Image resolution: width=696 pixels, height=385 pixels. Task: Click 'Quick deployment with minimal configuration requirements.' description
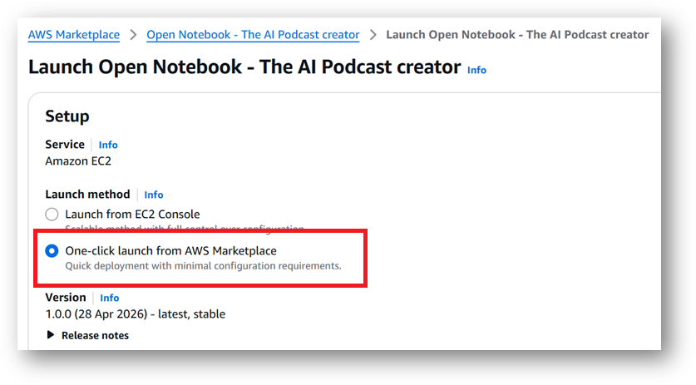[x=203, y=266]
